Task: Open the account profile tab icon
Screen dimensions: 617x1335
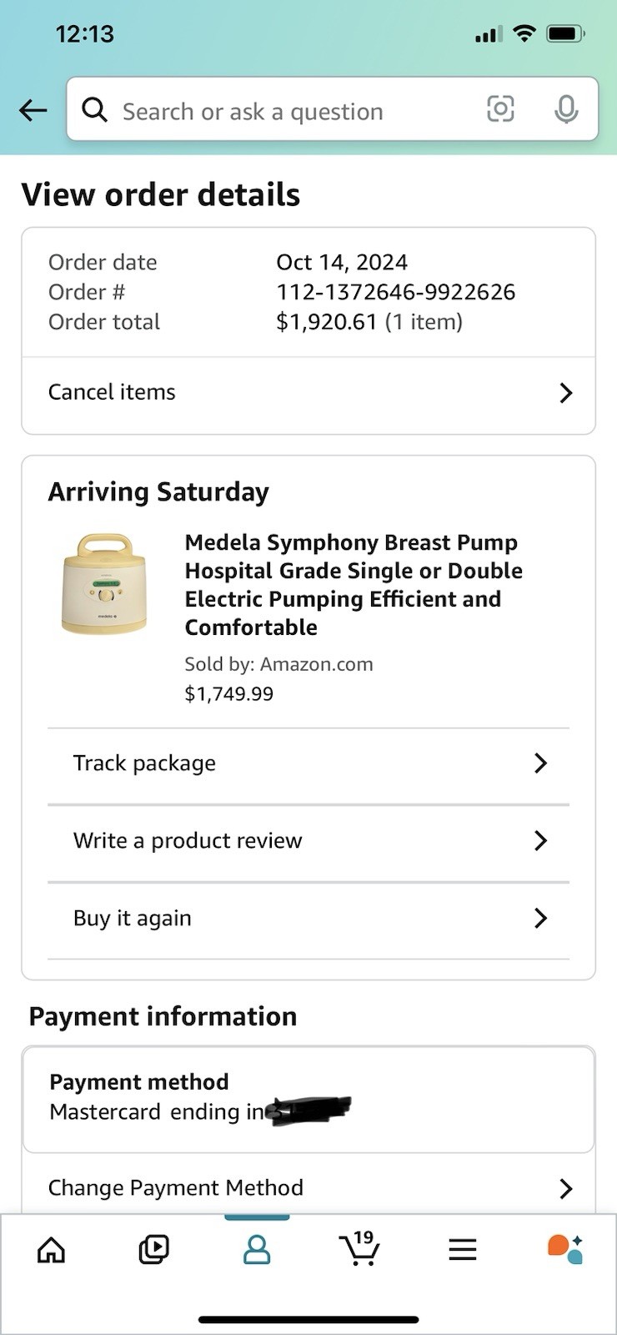Action: [x=257, y=1249]
